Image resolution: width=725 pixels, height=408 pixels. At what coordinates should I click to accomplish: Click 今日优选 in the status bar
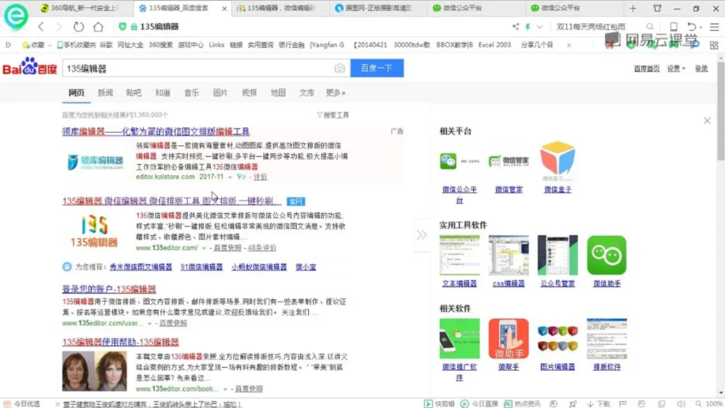tap(22, 404)
